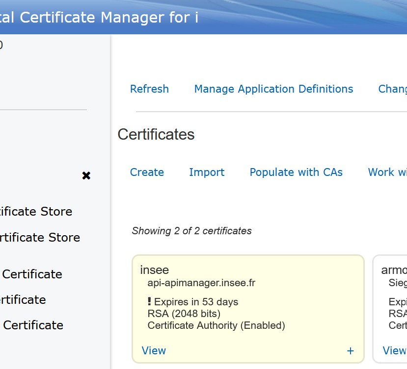Open Manage Application Definitions
This screenshot has width=407, height=369.
(273, 89)
